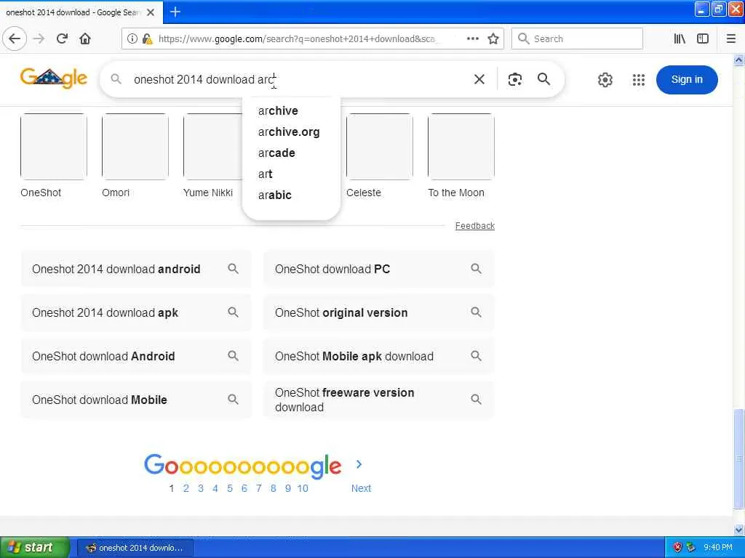Open related search OneShot download Android
Screen dimensions: 745x558
[x=136, y=356]
